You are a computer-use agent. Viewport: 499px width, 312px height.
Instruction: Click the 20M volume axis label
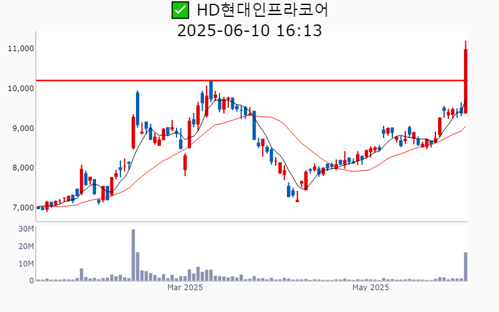[26, 246]
